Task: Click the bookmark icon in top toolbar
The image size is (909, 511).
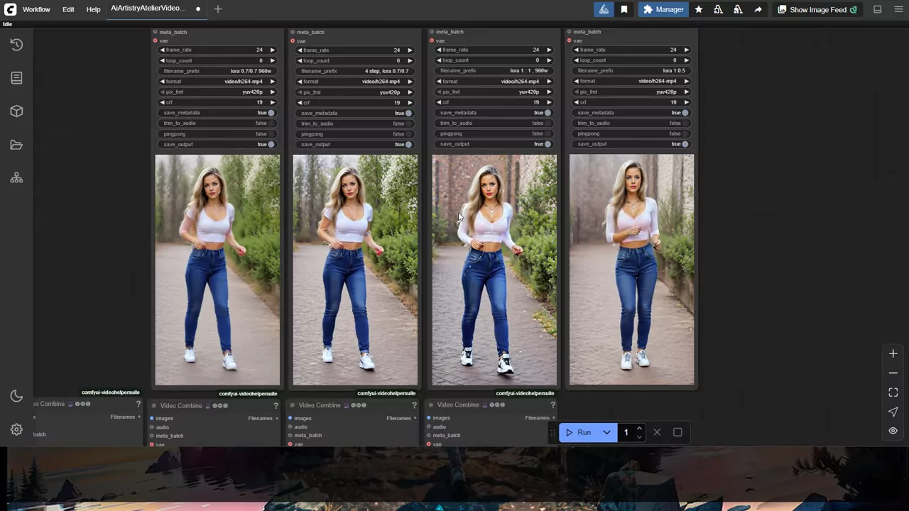Action: point(624,9)
